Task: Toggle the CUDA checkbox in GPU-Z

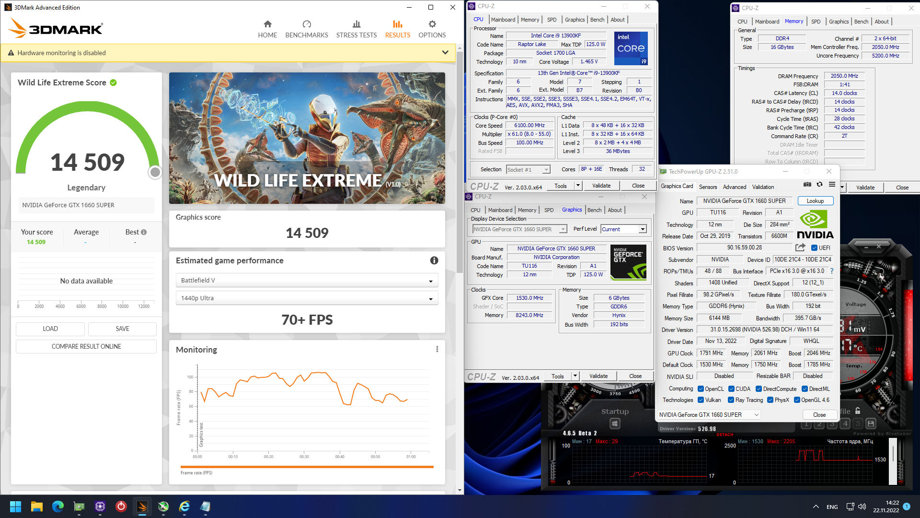Action: pyautogui.click(x=731, y=389)
